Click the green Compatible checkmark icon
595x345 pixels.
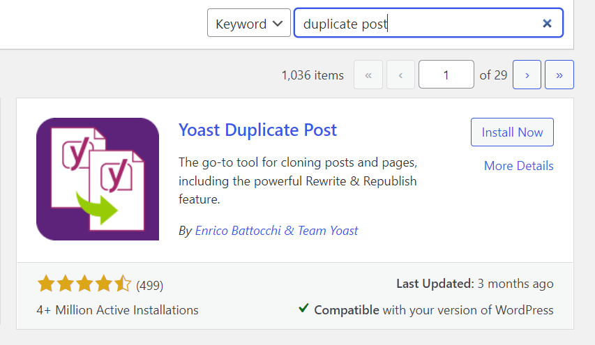pyautogui.click(x=303, y=308)
